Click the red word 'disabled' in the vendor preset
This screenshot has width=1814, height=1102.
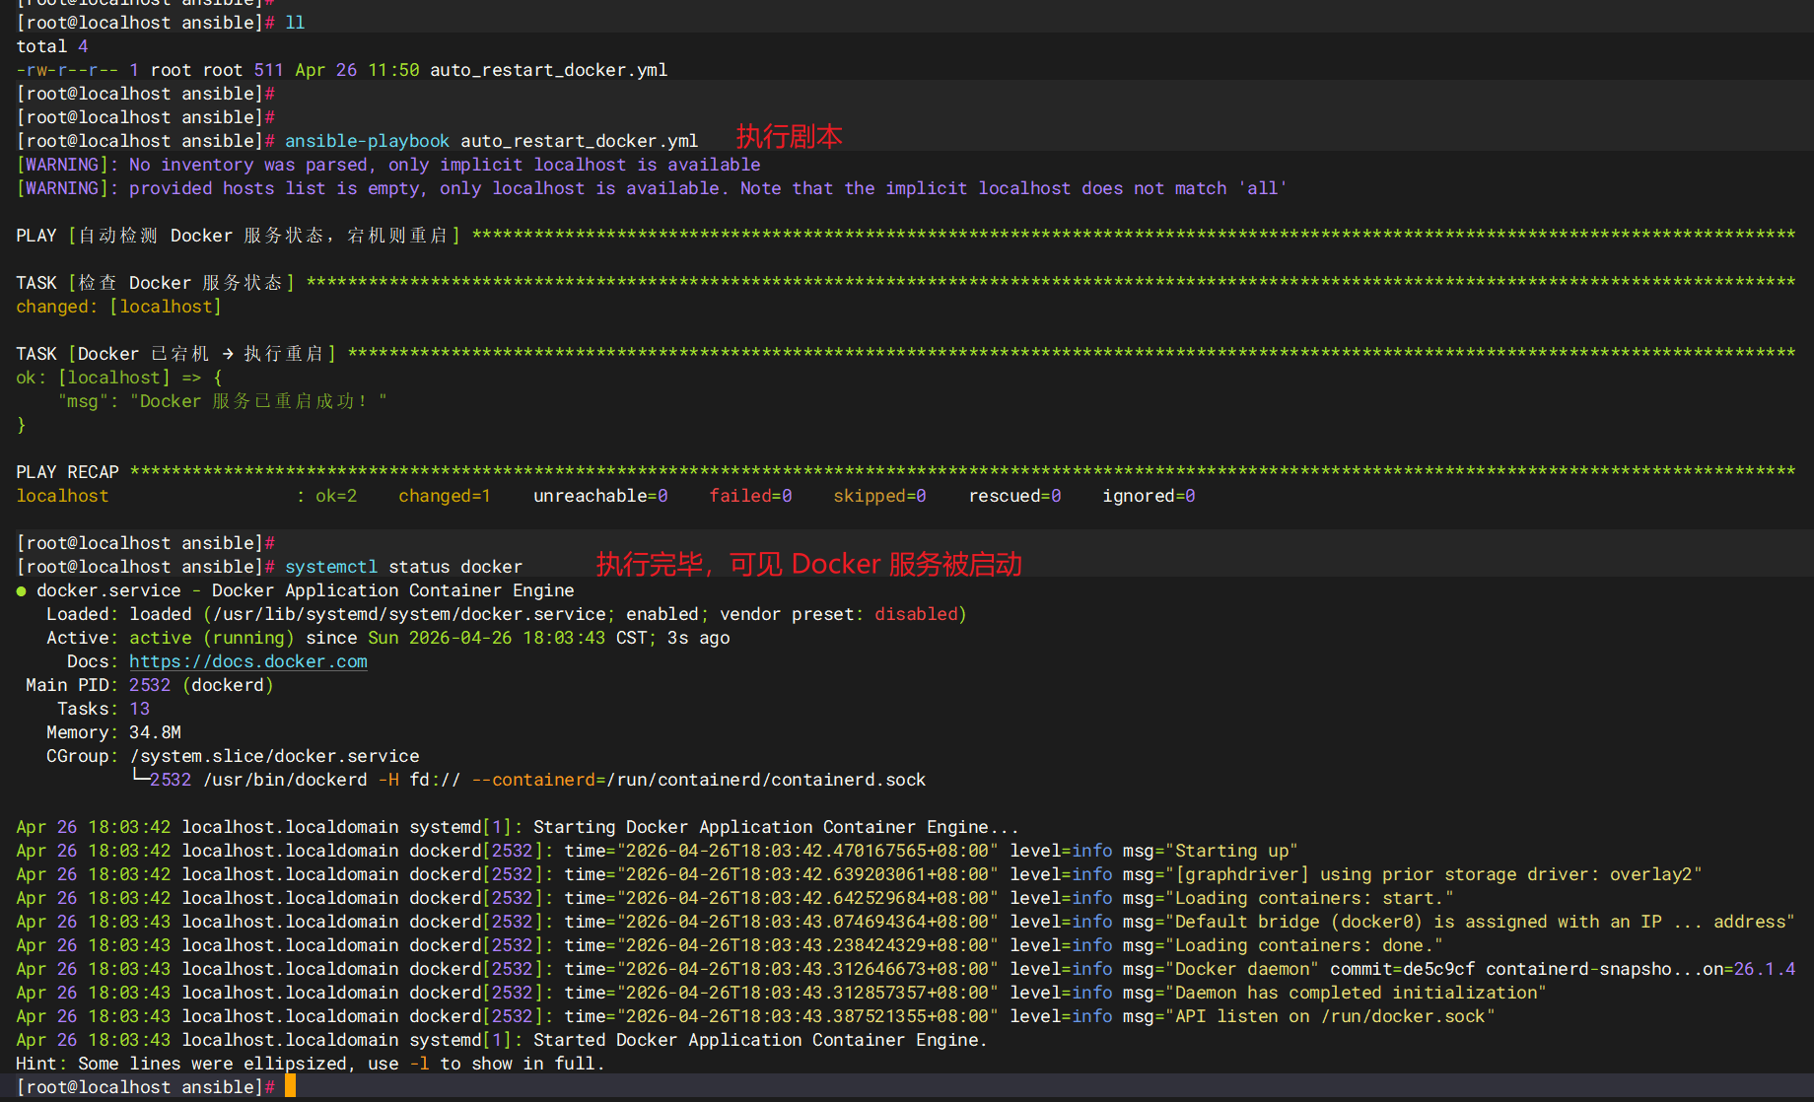916,614
